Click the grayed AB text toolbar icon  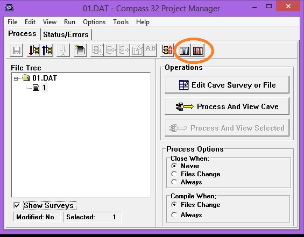[x=151, y=51]
